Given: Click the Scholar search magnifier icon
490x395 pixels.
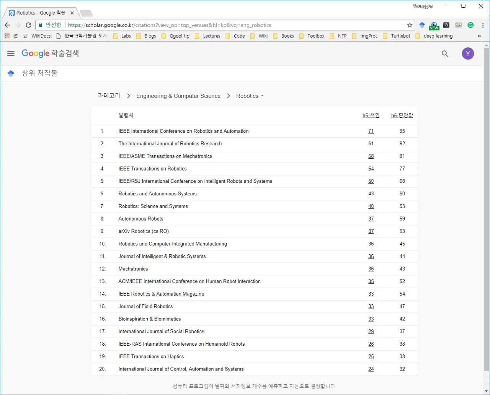Looking at the screenshot, I should pos(445,54).
